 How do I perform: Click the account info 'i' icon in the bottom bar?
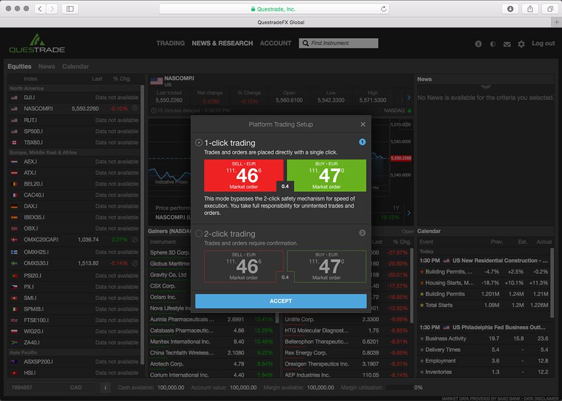[x=105, y=388]
